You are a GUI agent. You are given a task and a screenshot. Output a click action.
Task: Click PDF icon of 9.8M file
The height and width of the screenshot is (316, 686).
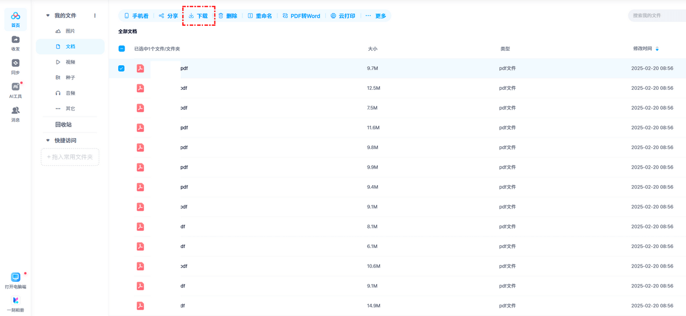point(140,147)
